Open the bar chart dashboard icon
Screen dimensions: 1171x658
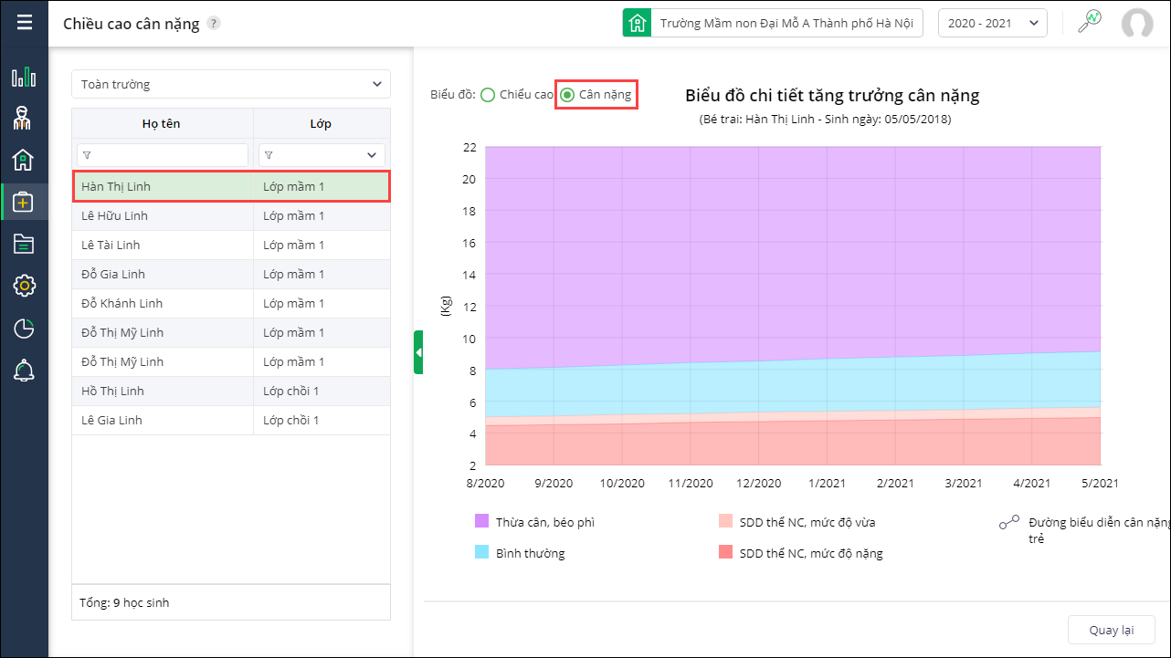point(24,77)
